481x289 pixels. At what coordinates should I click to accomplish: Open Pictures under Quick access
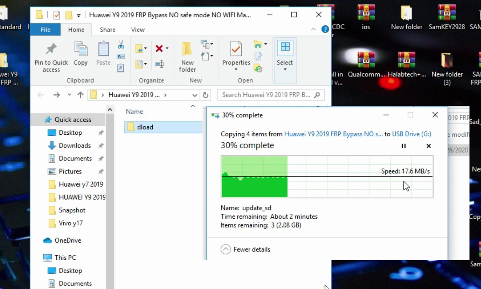[x=70, y=171]
